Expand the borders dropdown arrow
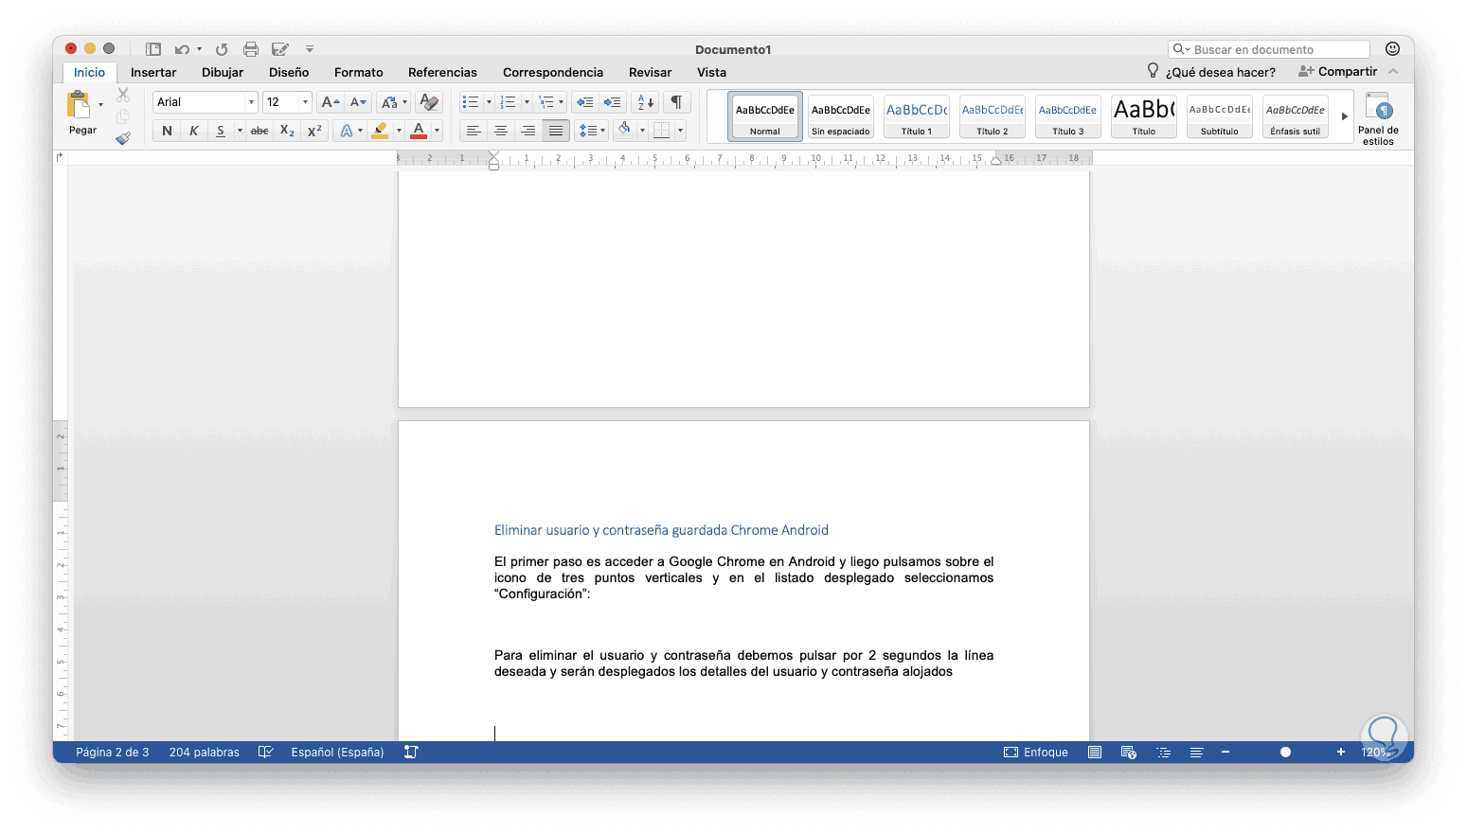This screenshot has width=1467, height=833. (680, 131)
